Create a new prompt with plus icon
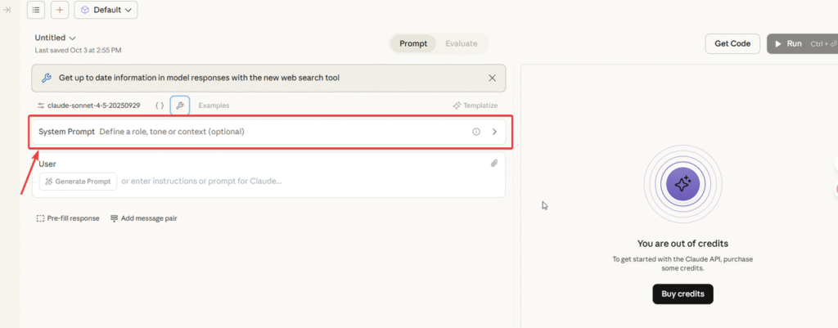 coord(60,10)
